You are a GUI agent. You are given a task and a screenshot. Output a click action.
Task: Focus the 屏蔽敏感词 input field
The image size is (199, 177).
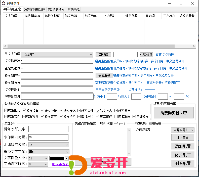point(57,97)
